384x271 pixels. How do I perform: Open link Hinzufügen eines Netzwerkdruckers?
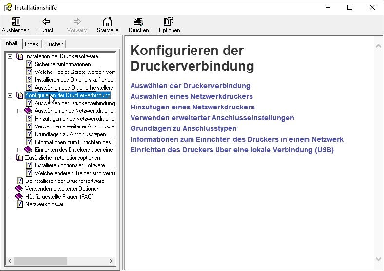coord(192,107)
